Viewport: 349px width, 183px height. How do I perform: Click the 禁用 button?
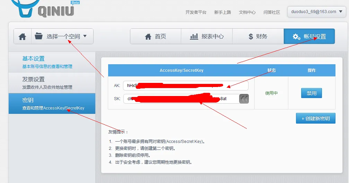click(x=311, y=93)
